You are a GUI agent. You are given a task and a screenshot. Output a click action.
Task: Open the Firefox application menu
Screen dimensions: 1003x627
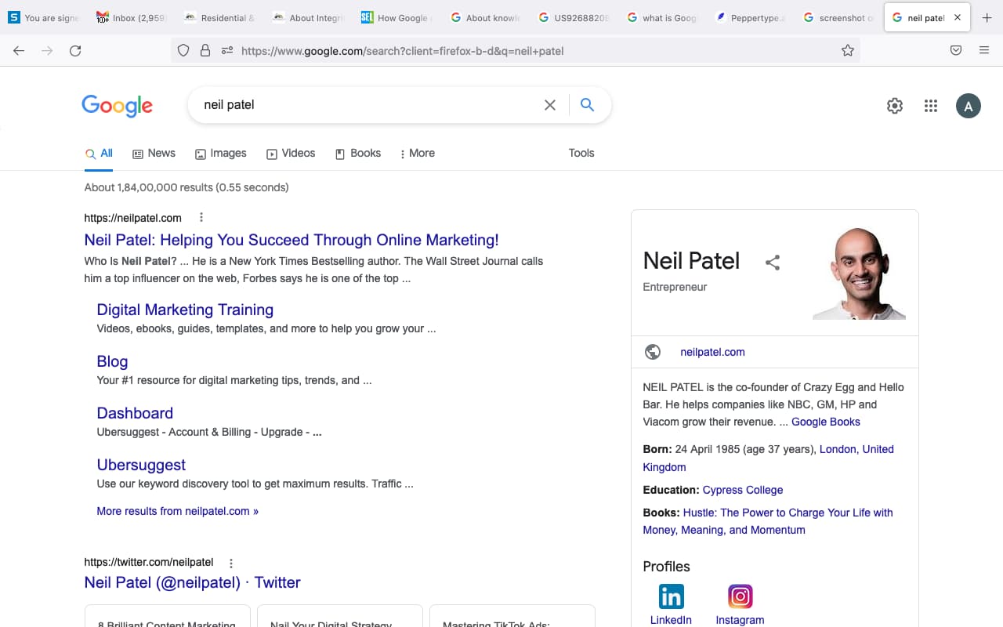pyautogui.click(x=984, y=50)
